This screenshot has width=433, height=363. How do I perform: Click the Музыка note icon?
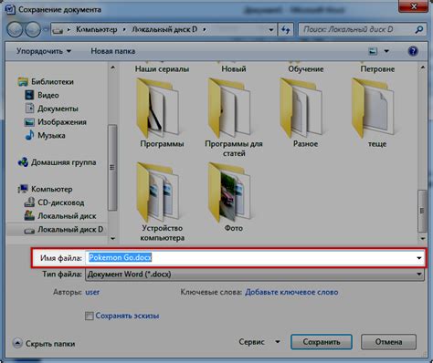[x=29, y=135]
